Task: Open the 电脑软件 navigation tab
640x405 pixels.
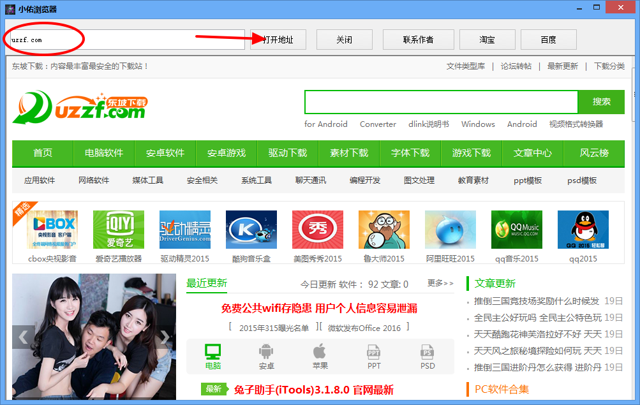Action: click(104, 153)
